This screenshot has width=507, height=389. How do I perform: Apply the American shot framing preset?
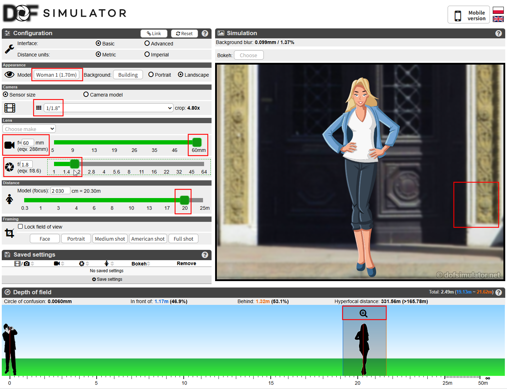click(148, 239)
